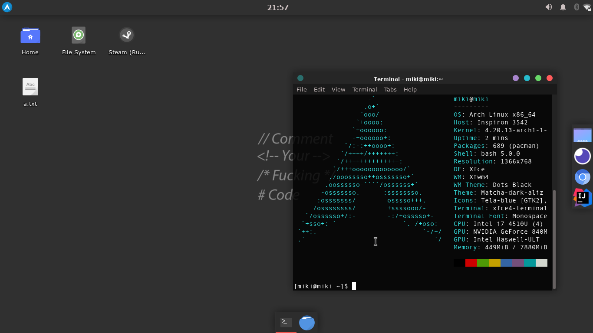Select the File System desktop icon

(x=79, y=41)
